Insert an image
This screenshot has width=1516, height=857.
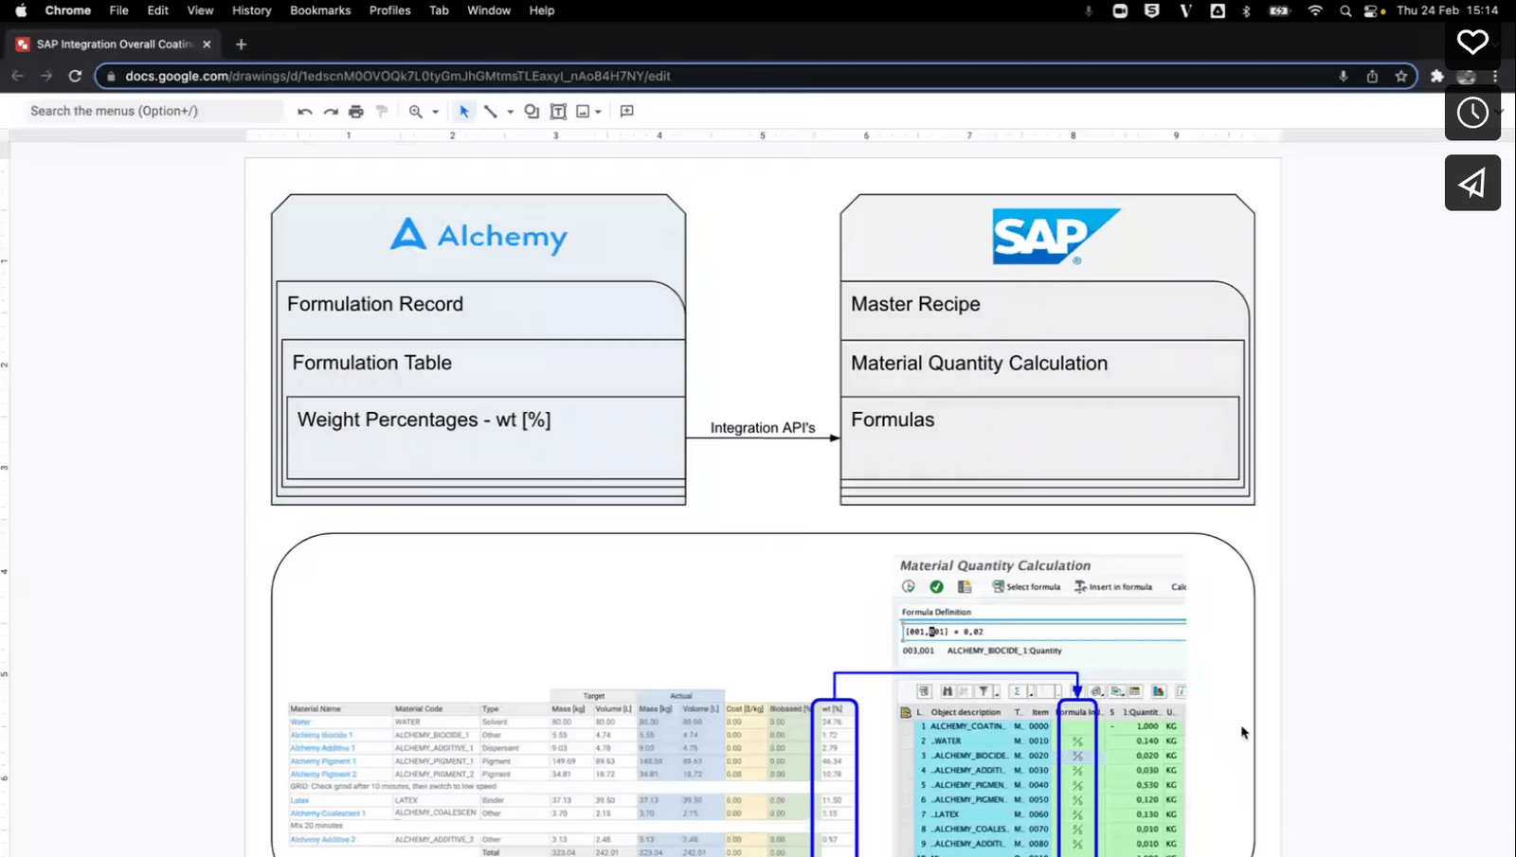pyautogui.click(x=581, y=111)
